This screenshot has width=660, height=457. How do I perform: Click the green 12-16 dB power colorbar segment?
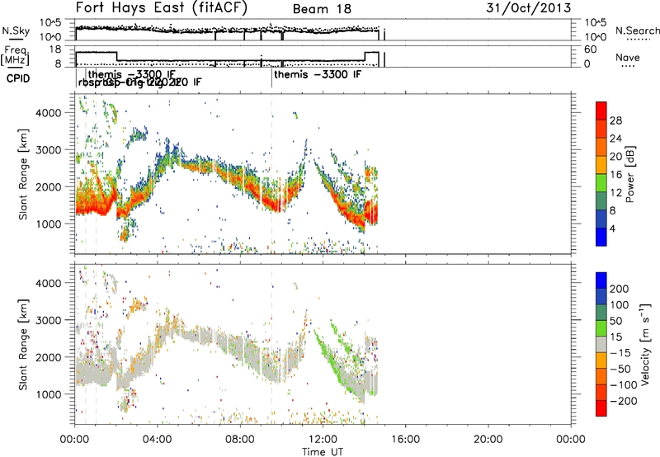pos(601,183)
